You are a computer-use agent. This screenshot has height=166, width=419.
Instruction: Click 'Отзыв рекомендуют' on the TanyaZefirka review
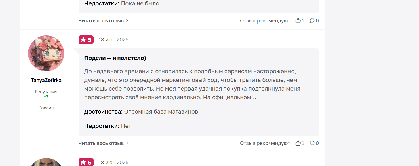point(265,143)
